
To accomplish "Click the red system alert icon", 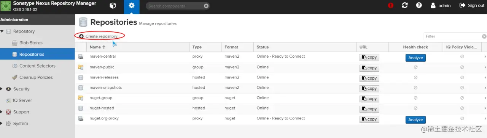I will pos(390,6).
